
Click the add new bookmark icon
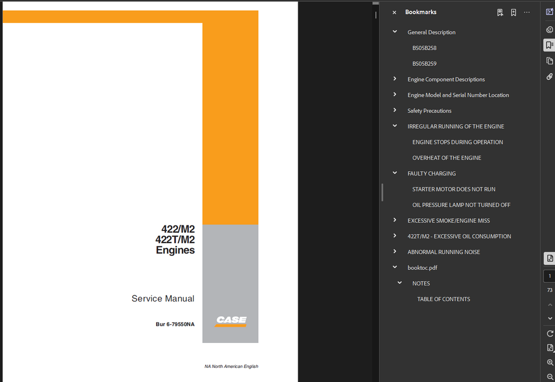point(513,12)
